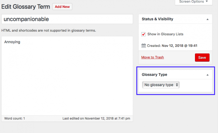Click the Glossary Type panel title
Screen dimensions: 218x133
tap(154, 75)
